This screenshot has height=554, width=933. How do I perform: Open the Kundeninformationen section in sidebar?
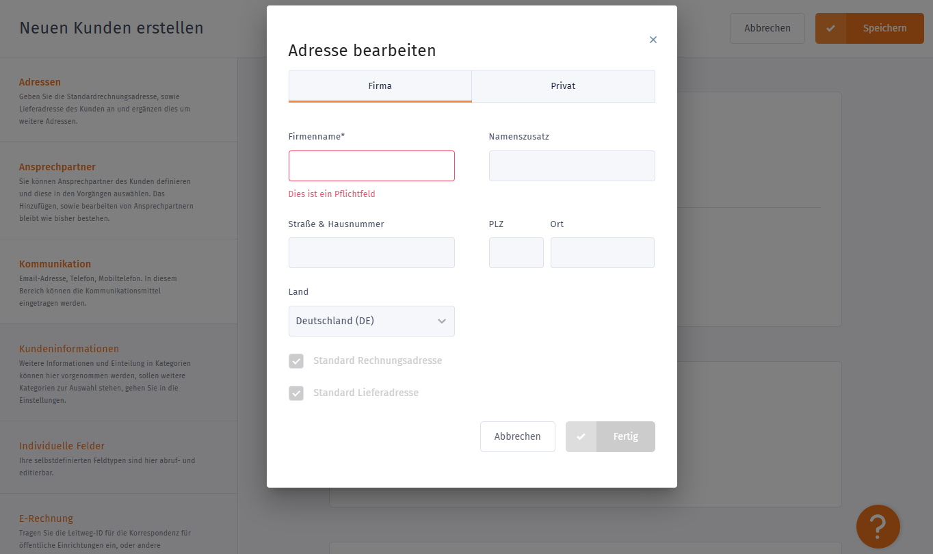tap(119, 373)
